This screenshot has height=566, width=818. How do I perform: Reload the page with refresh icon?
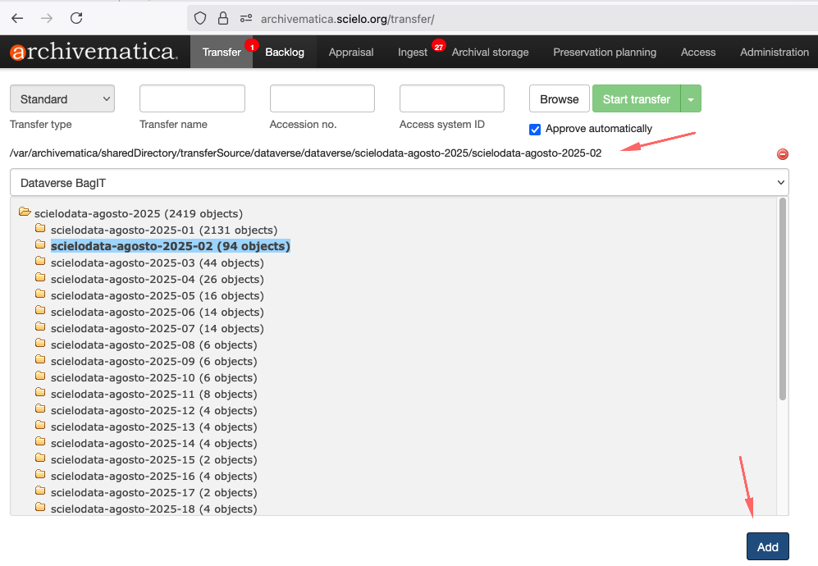pos(76,18)
